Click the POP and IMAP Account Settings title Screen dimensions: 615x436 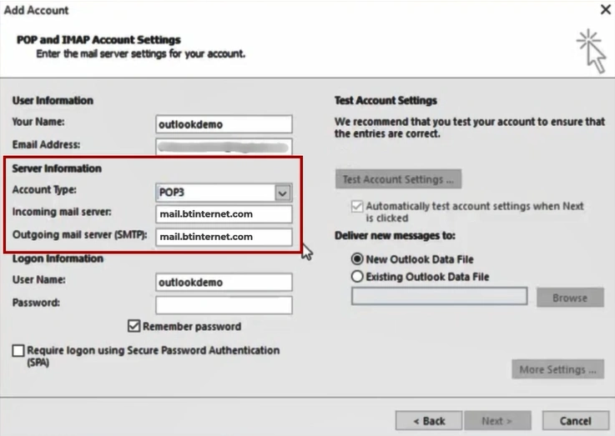(98, 39)
